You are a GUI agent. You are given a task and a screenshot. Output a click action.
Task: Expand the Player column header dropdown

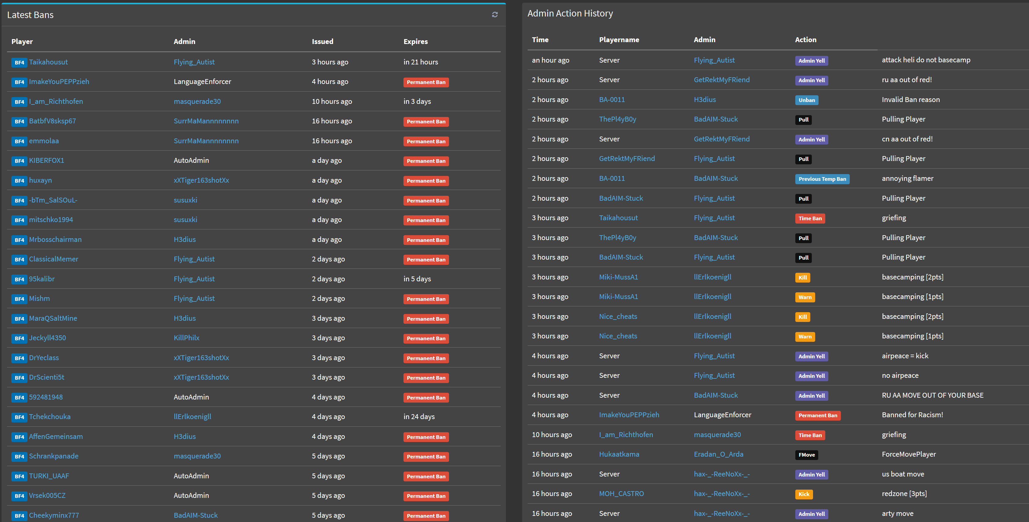pyautogui.click(x=23, y=41)
